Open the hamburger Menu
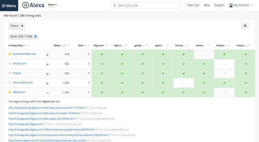 [9, 6]
